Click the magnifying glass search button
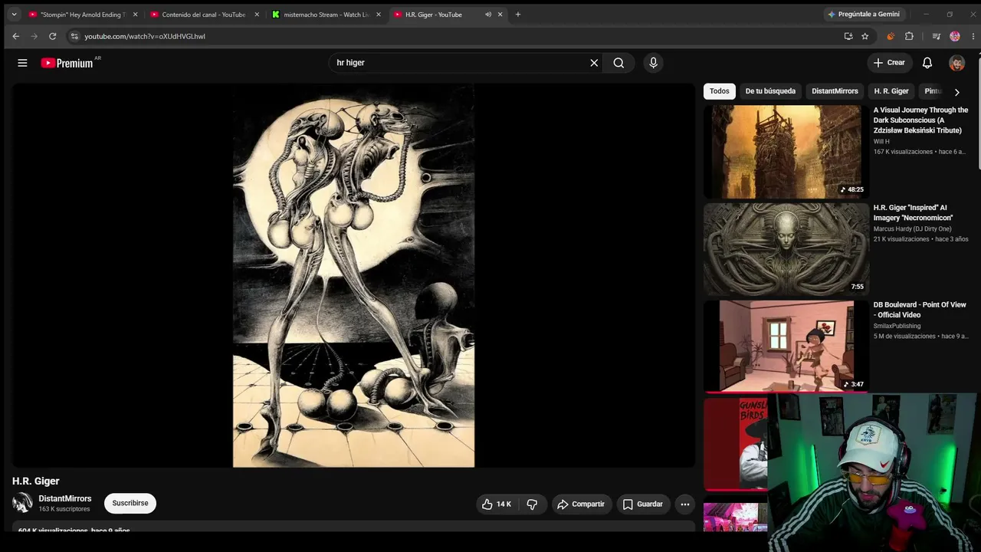981x552 pixels. pyautogui.click(x=618, y=63)
